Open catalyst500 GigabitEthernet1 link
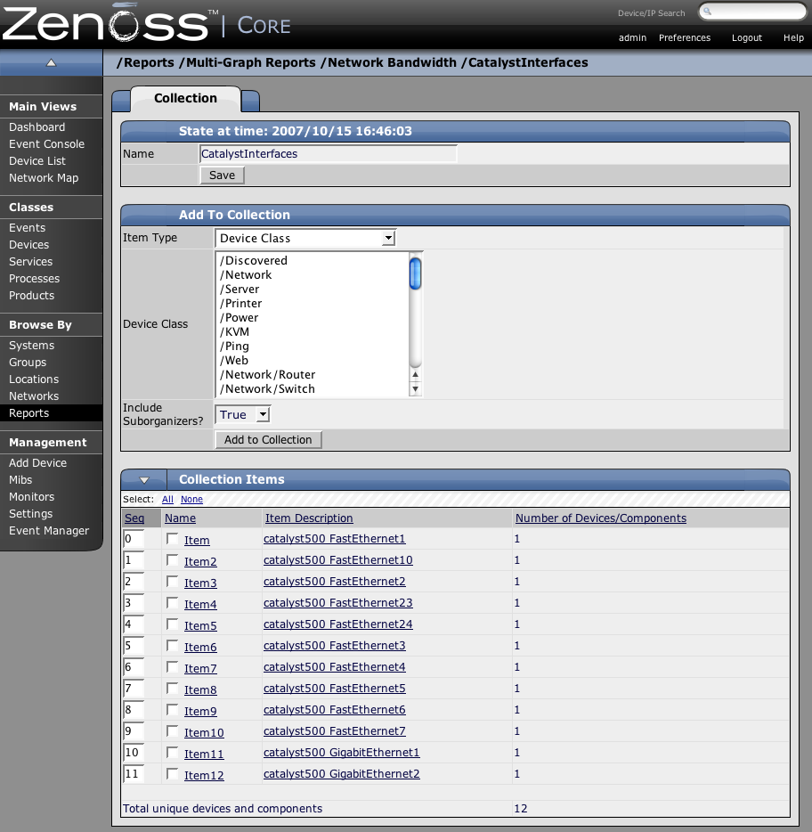 pos(342,753)
